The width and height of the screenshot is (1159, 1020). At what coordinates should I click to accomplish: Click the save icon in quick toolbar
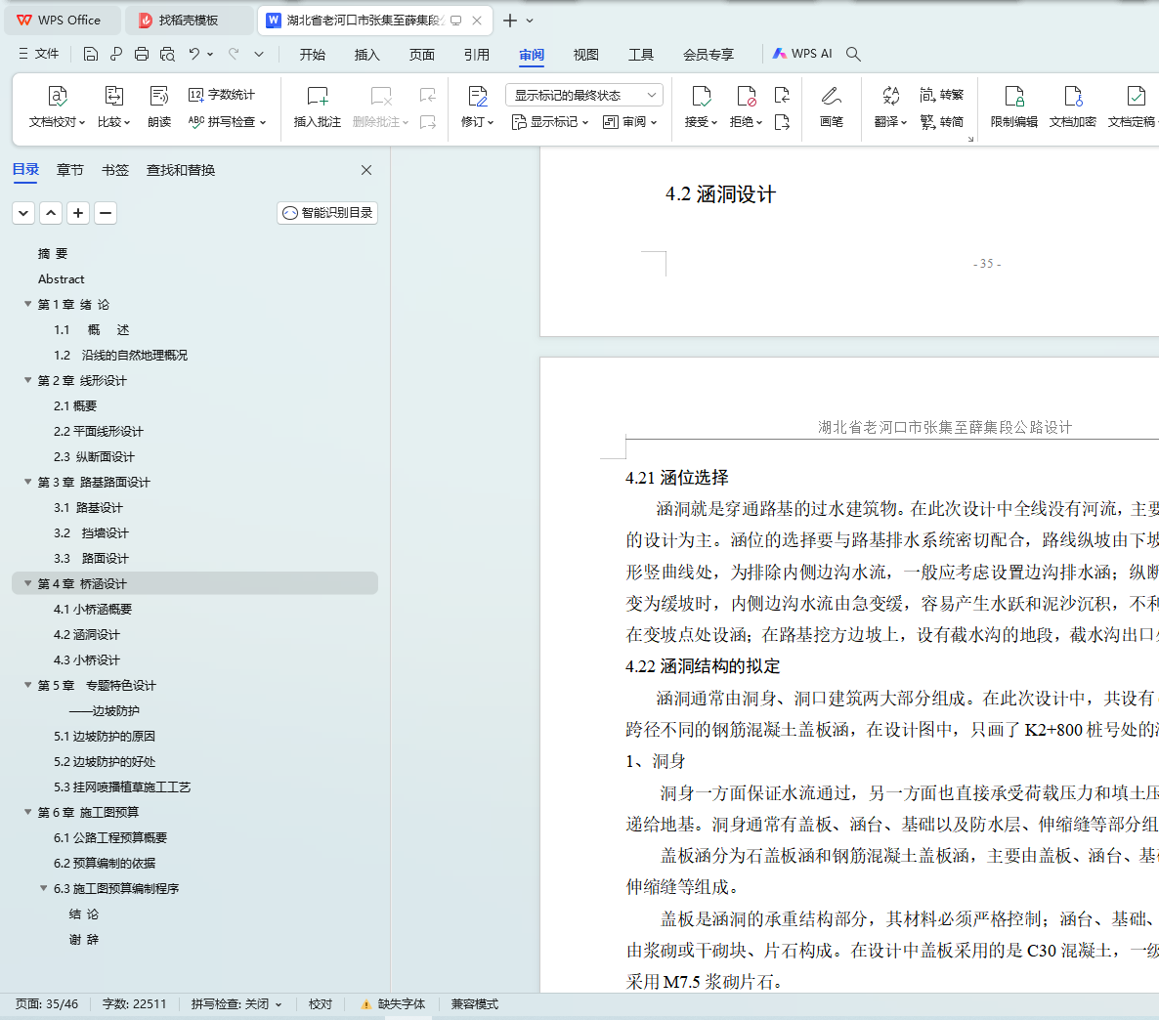90,54
